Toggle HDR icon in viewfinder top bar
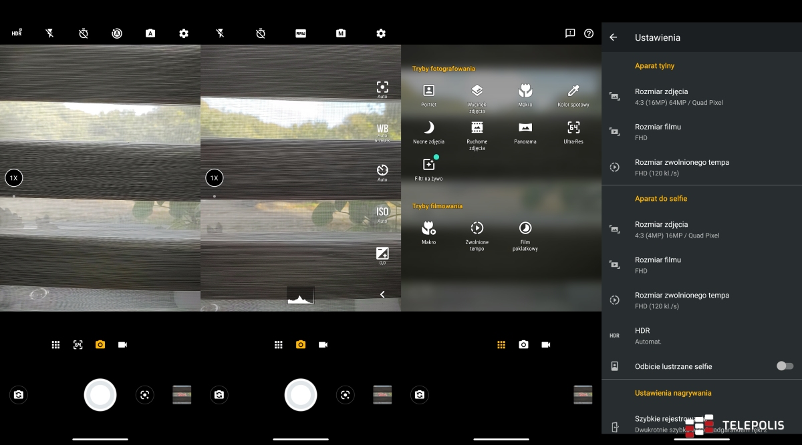The height and width of the screenshot is (445, 802). pyautogui.click(x=17, y=33)
